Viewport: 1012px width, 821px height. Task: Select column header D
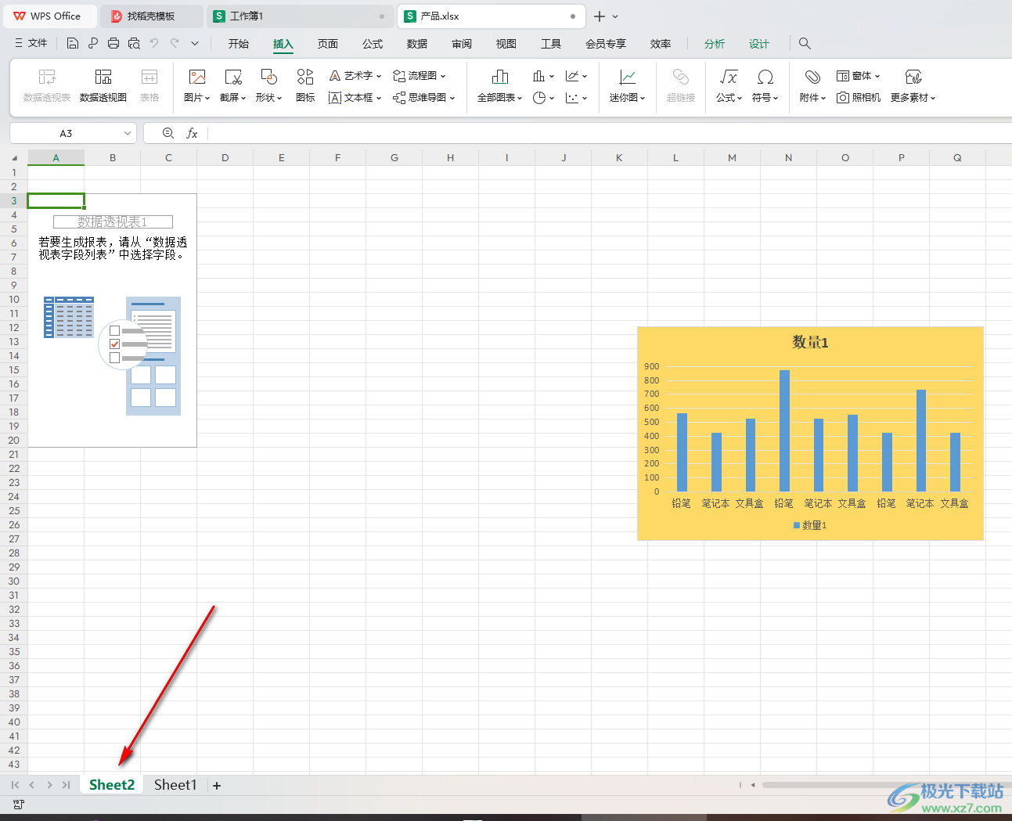225,158
